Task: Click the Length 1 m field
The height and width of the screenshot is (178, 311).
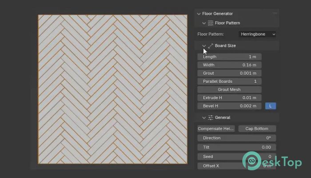Action: tap(229, 57)
